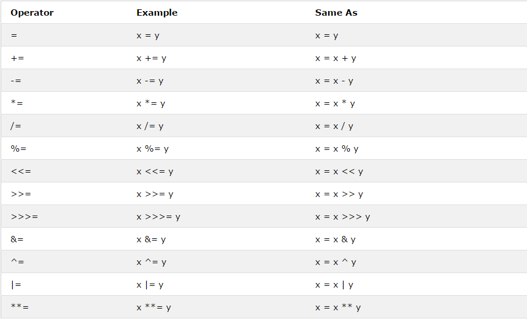This screenshot has width=527, height=319.
Task: Click the >>>= operator cell
Action: (24, 217)
